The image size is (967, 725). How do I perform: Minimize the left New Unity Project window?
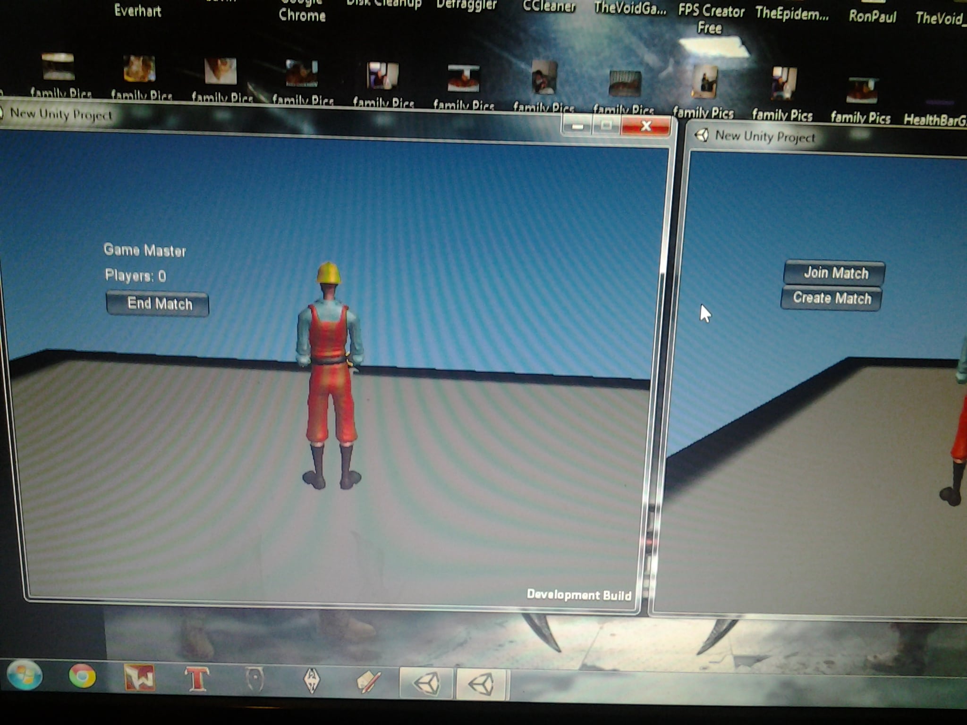click(577, 126)
